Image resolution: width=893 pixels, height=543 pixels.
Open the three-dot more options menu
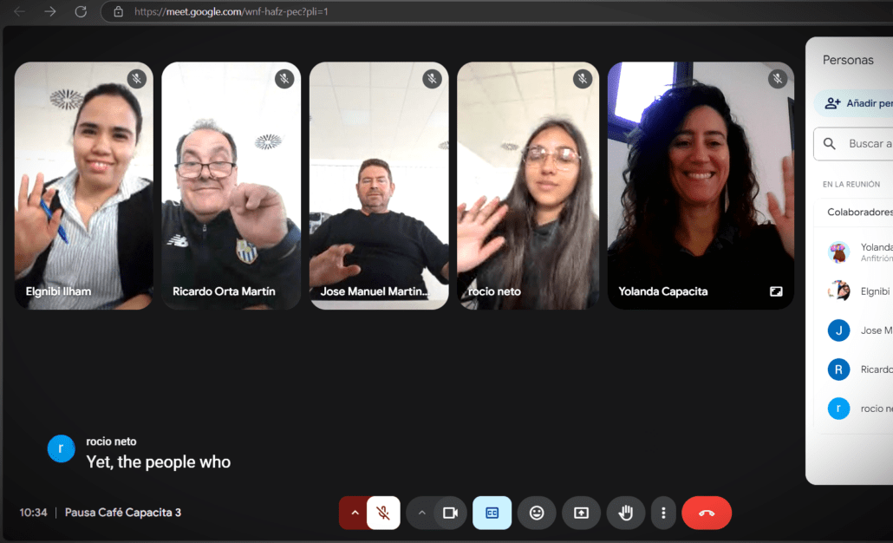pyautogui.click(x=663, y=513)
